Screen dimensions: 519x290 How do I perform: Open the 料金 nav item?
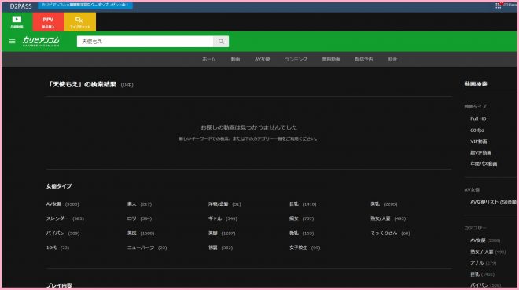point(392,59)
